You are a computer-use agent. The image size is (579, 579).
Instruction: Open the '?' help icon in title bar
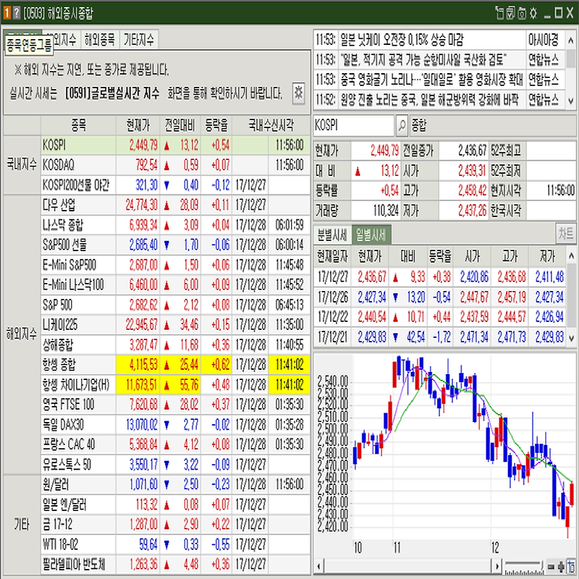tap(17, 12)
